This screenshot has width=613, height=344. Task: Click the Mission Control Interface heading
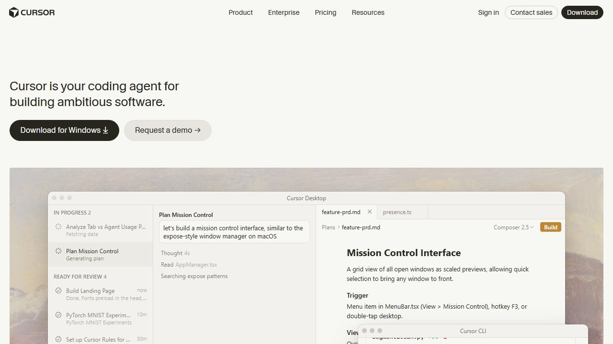(404, 253)
